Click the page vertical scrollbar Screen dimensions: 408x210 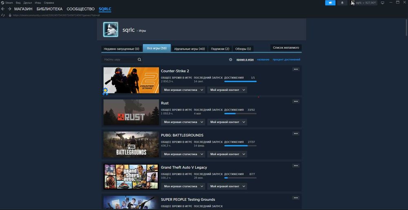[406, 28]
